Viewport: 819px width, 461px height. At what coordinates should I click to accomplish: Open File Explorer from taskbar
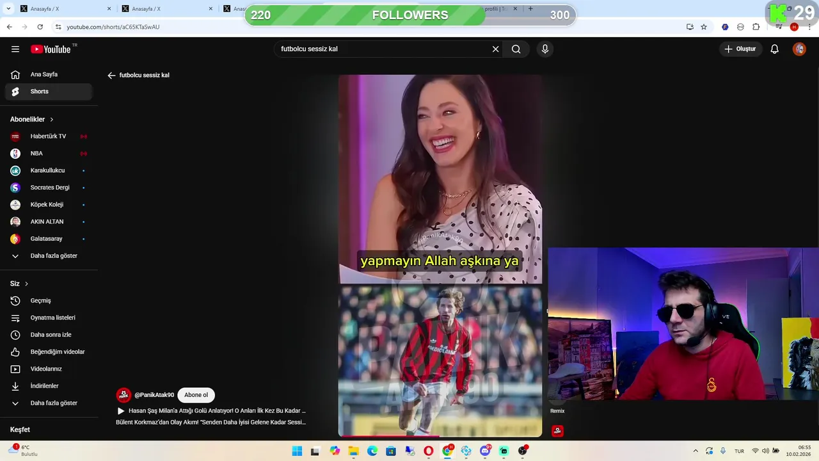click(353, 451)
